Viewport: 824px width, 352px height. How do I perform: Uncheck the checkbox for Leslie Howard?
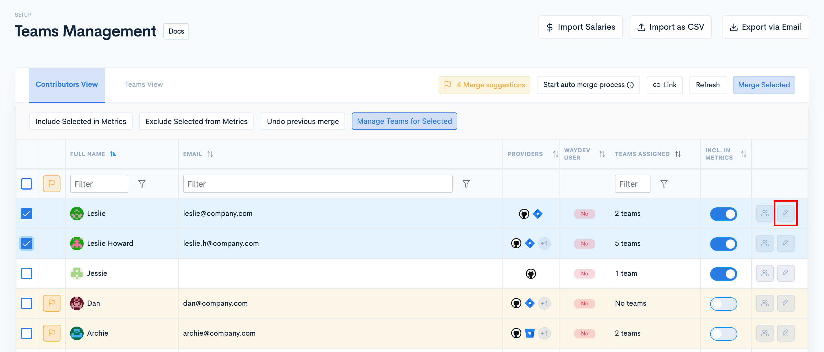pos(27,244)
